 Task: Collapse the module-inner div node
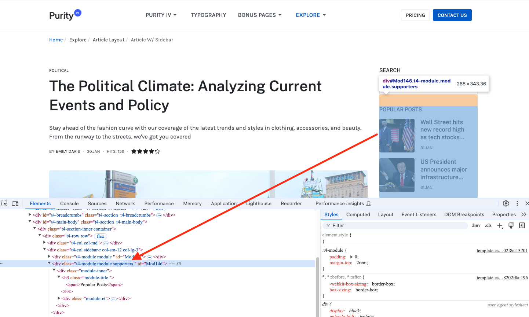tap(54, 270)
